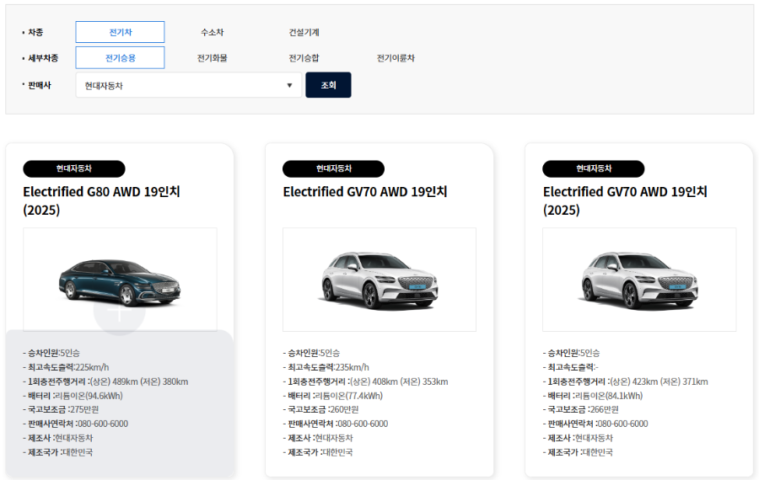Click 승차인원 5인승 on the middle GV70 card
759x480 pixels.
coord(311,353)
